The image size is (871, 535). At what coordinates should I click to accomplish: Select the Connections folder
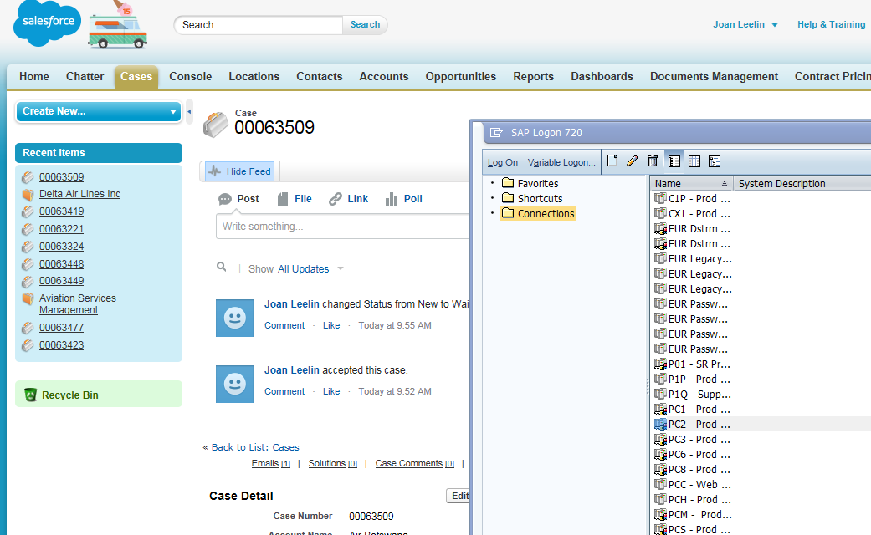537,213
